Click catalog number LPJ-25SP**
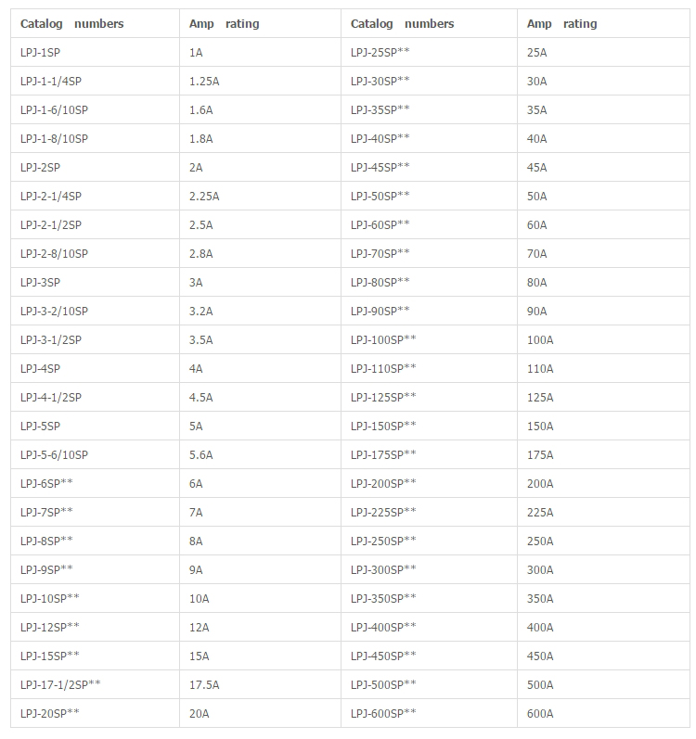Screen dimensions: 696x739 tap(380, 53)
